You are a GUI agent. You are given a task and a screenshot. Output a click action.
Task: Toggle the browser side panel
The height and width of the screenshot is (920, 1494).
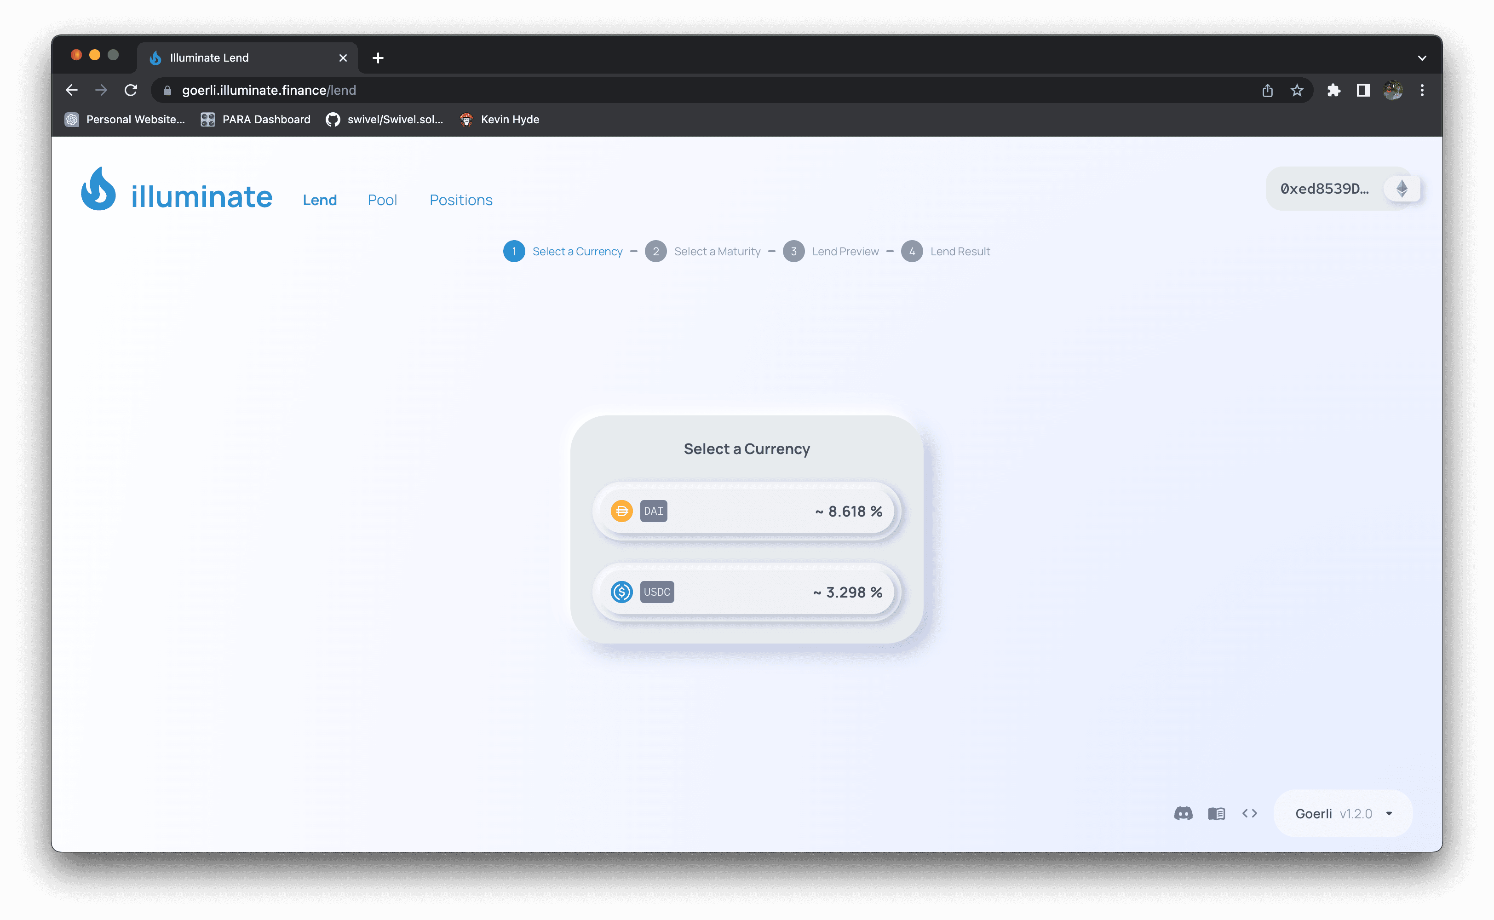[1362, 90]
